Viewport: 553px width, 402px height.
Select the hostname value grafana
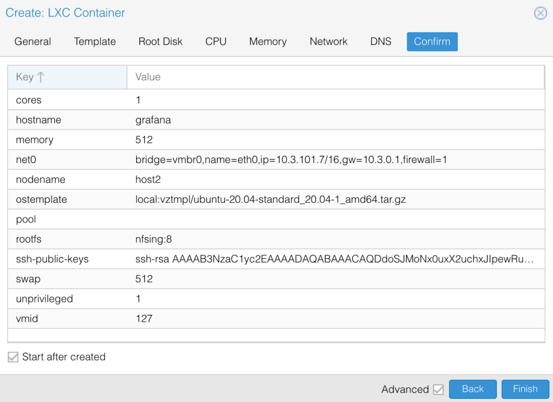tap(153, 120)
